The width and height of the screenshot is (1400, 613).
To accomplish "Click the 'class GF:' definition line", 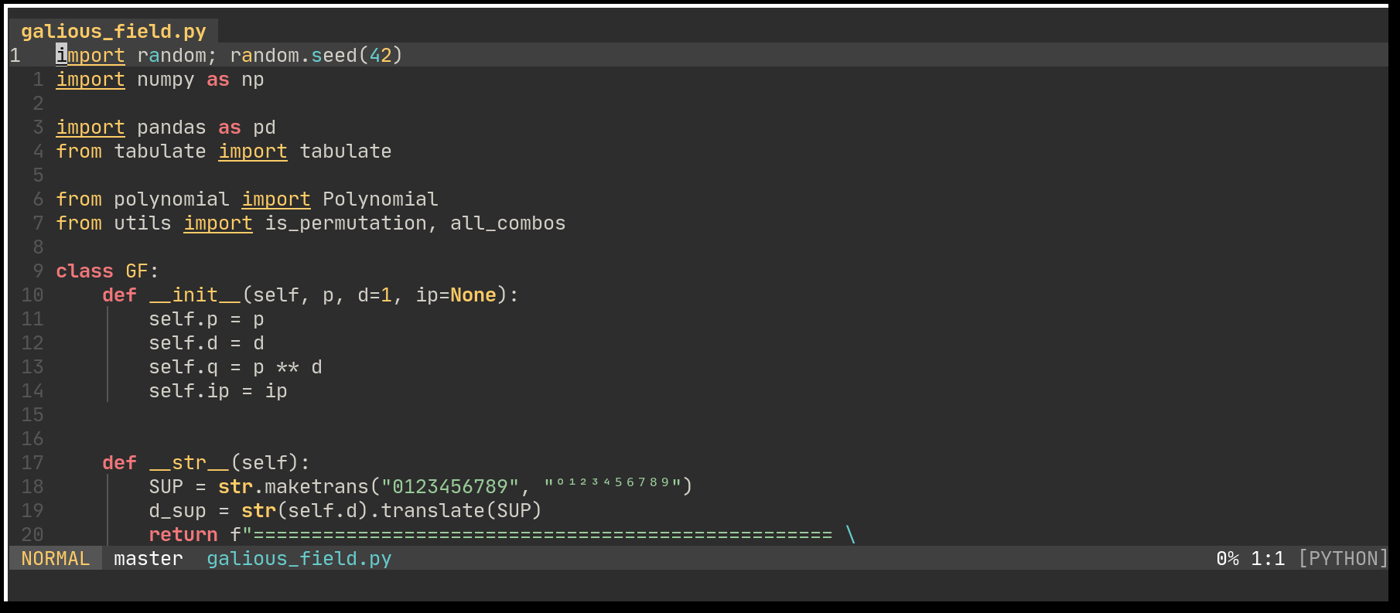I will click(108, 271).
